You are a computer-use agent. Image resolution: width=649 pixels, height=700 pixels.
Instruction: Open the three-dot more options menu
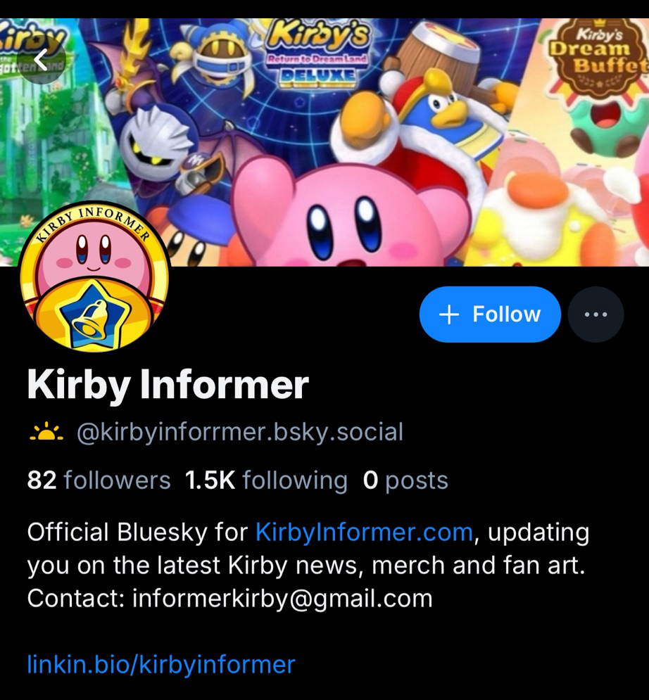(596, 314)
